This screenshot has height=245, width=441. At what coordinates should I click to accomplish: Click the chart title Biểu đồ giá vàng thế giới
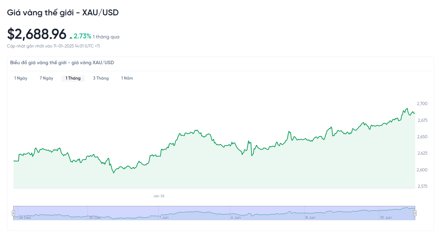point(62,63)
